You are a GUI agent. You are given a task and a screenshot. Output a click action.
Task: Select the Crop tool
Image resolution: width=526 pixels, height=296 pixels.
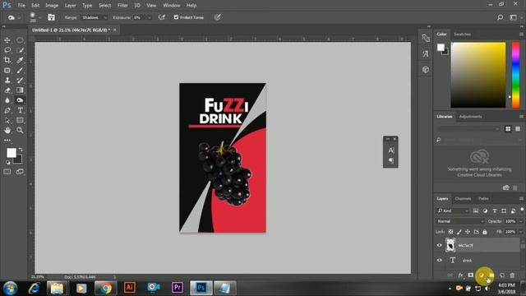click(7, 60)
